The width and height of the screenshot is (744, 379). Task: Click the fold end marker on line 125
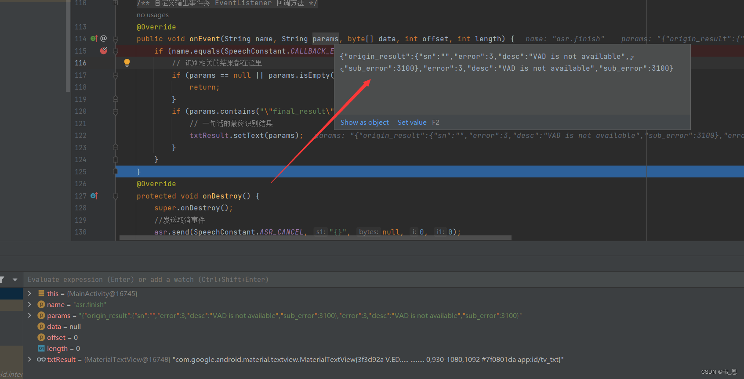115,172
